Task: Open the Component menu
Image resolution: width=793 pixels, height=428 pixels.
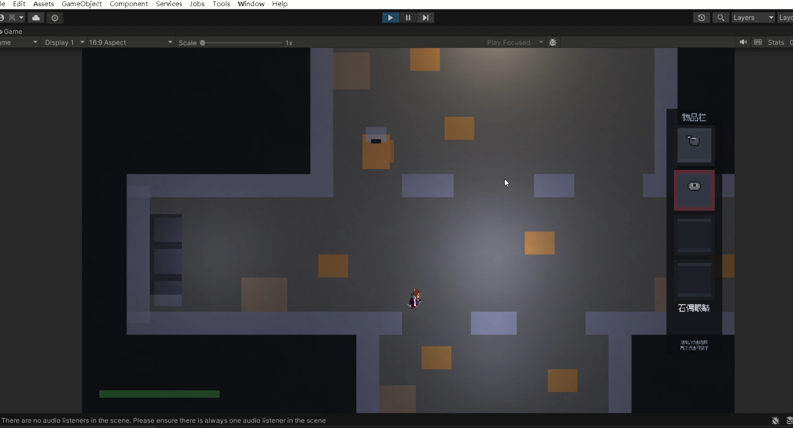Action: coord(129,4)
